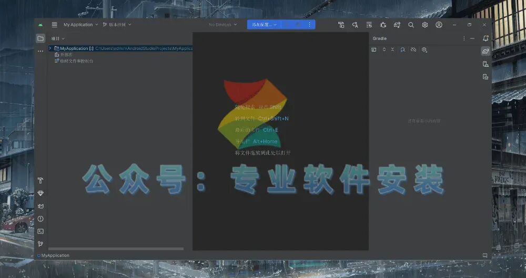Open the My Application project dropdown
The height and width of the screenshot is (278, 526).
[80, 25]
